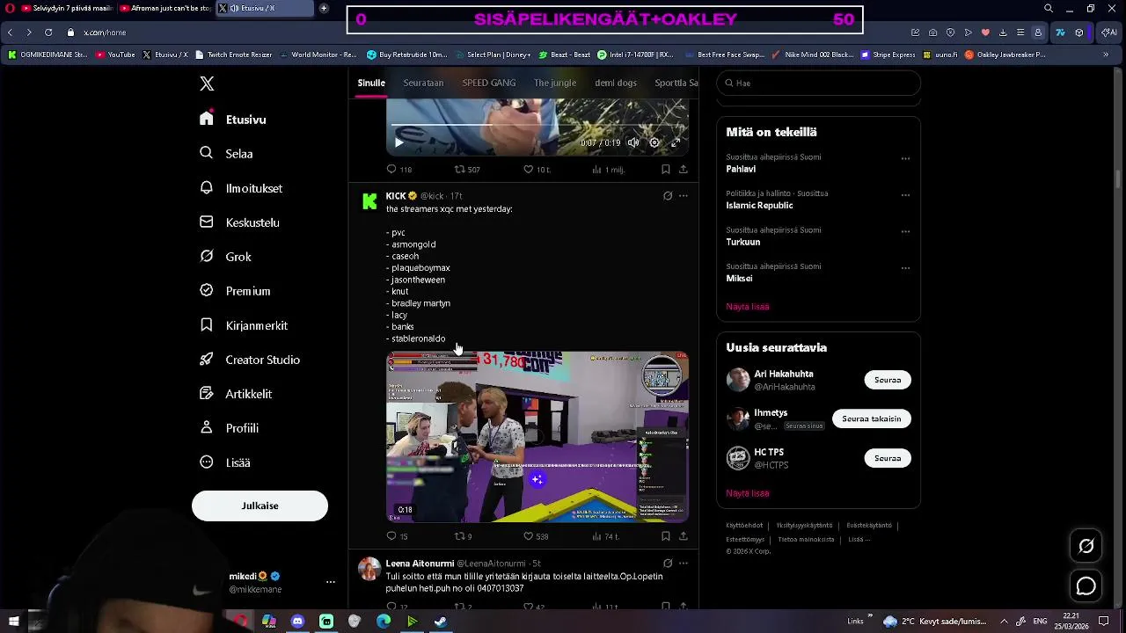Click Näytä lisää under trends

(748, 307)
